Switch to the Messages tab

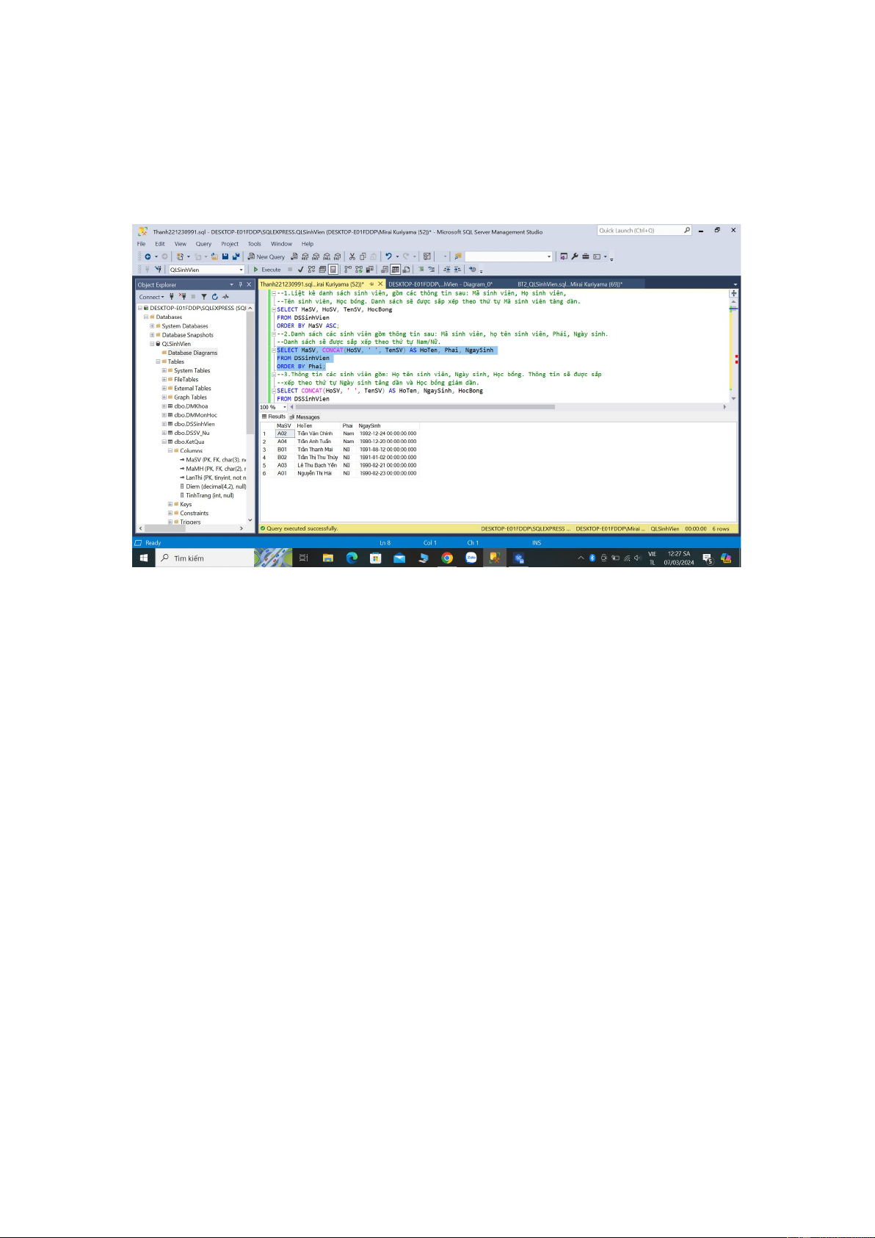[x=307, y=417]
